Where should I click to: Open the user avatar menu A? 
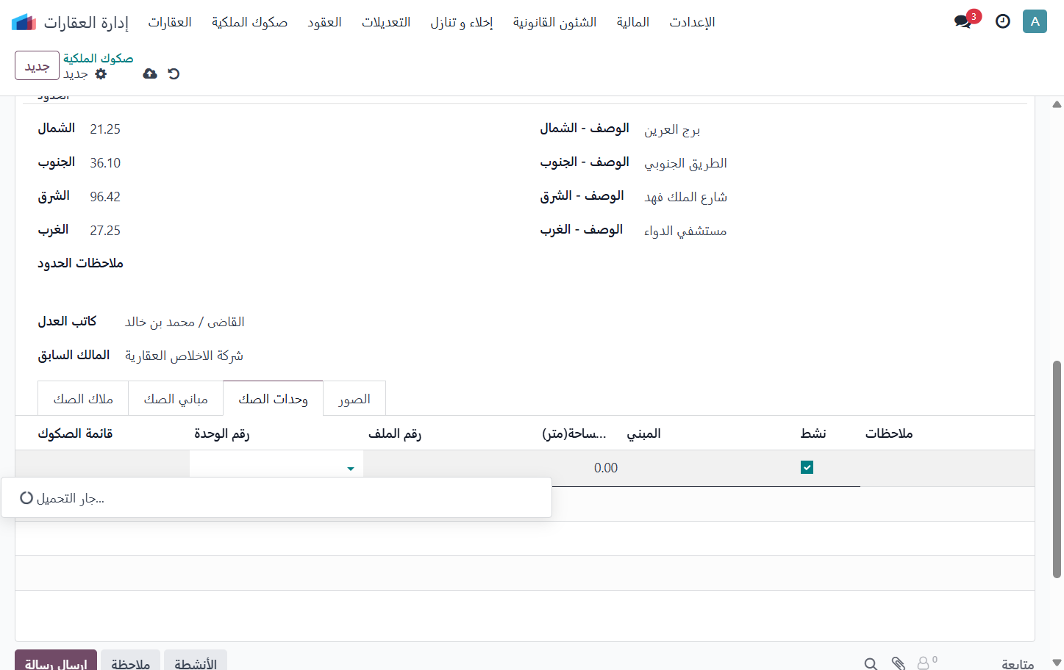[1035, 21]
